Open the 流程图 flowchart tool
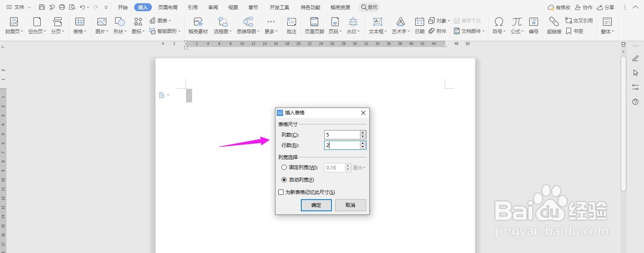Viewport: 644px width, 253px height. click(223, 25)
